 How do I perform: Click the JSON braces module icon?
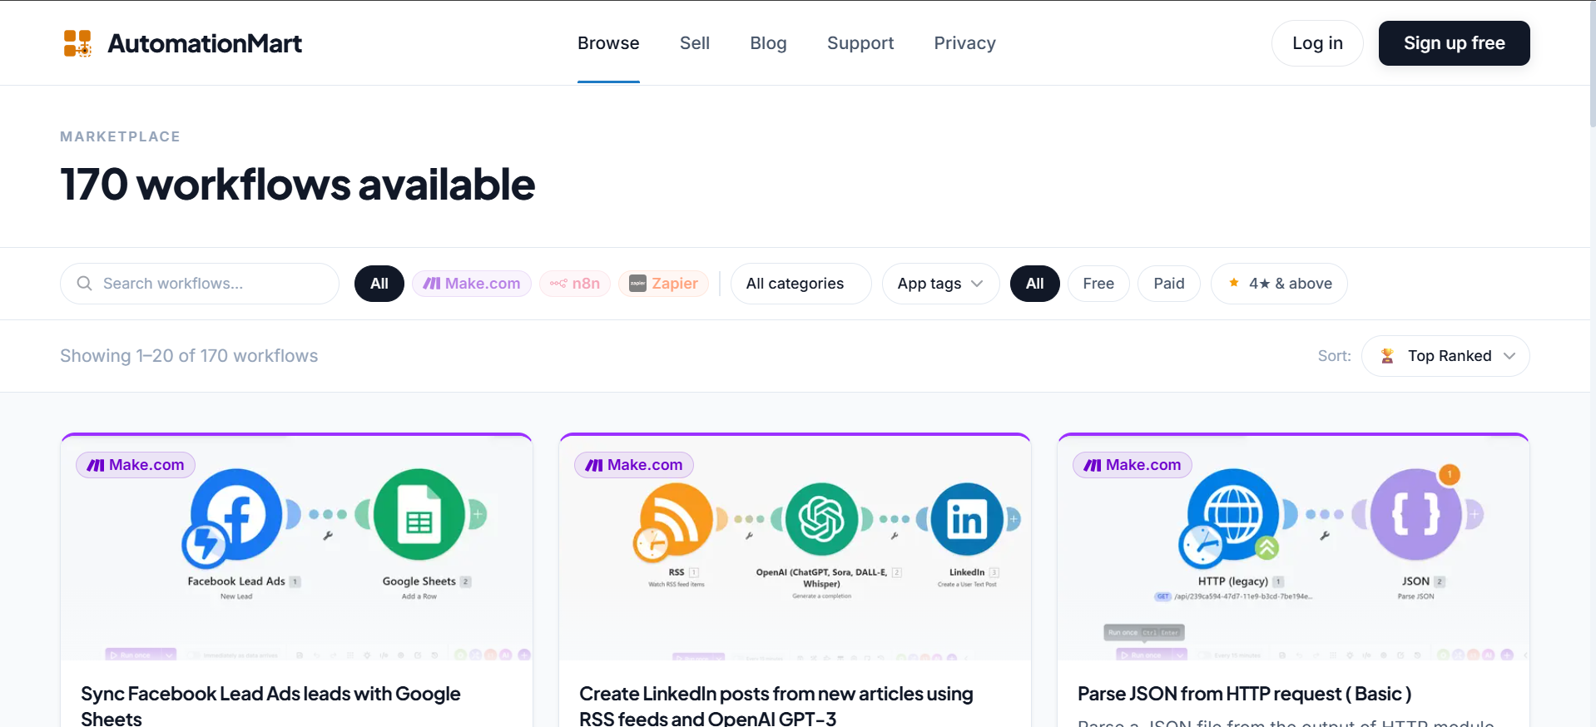coord(1416,514)
